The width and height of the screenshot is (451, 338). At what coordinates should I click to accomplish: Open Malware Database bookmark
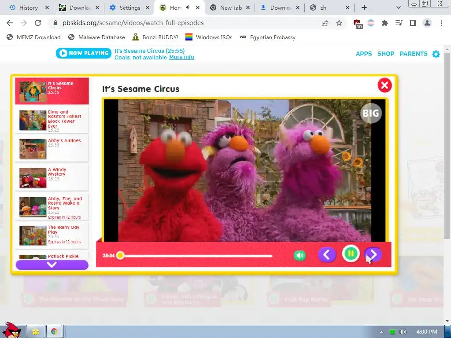96,37
